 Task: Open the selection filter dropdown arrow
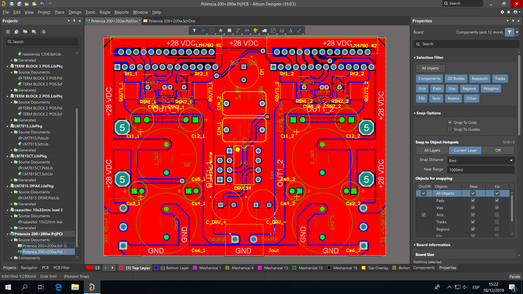(x=517, y=32)
